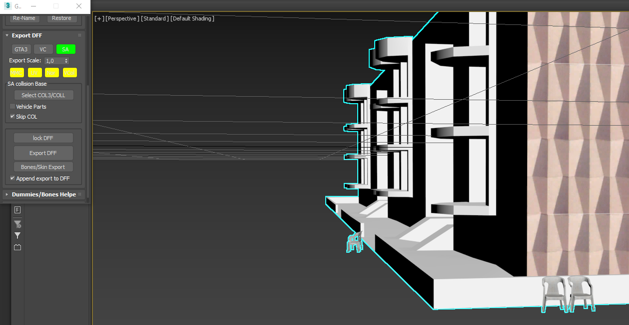Click the 3ds Max app icon in title bar
629x325 pixels.
(x=7, y=6)
